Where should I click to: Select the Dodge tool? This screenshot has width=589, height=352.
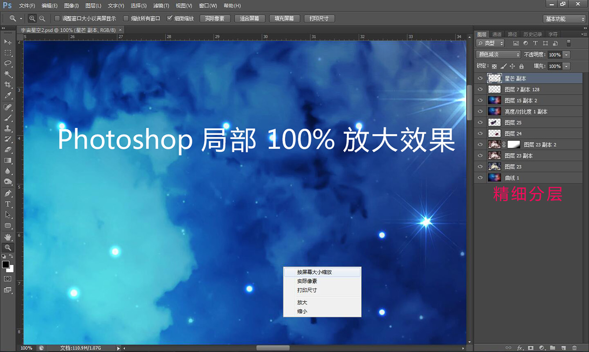[x=7, y=182]
